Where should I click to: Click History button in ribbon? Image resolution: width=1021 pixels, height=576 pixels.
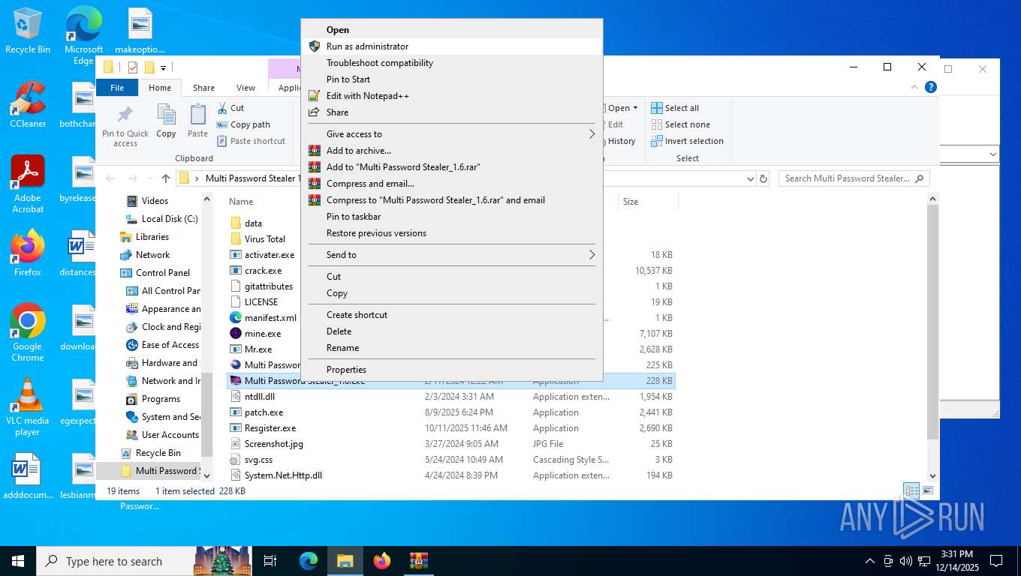pos(620,141)
